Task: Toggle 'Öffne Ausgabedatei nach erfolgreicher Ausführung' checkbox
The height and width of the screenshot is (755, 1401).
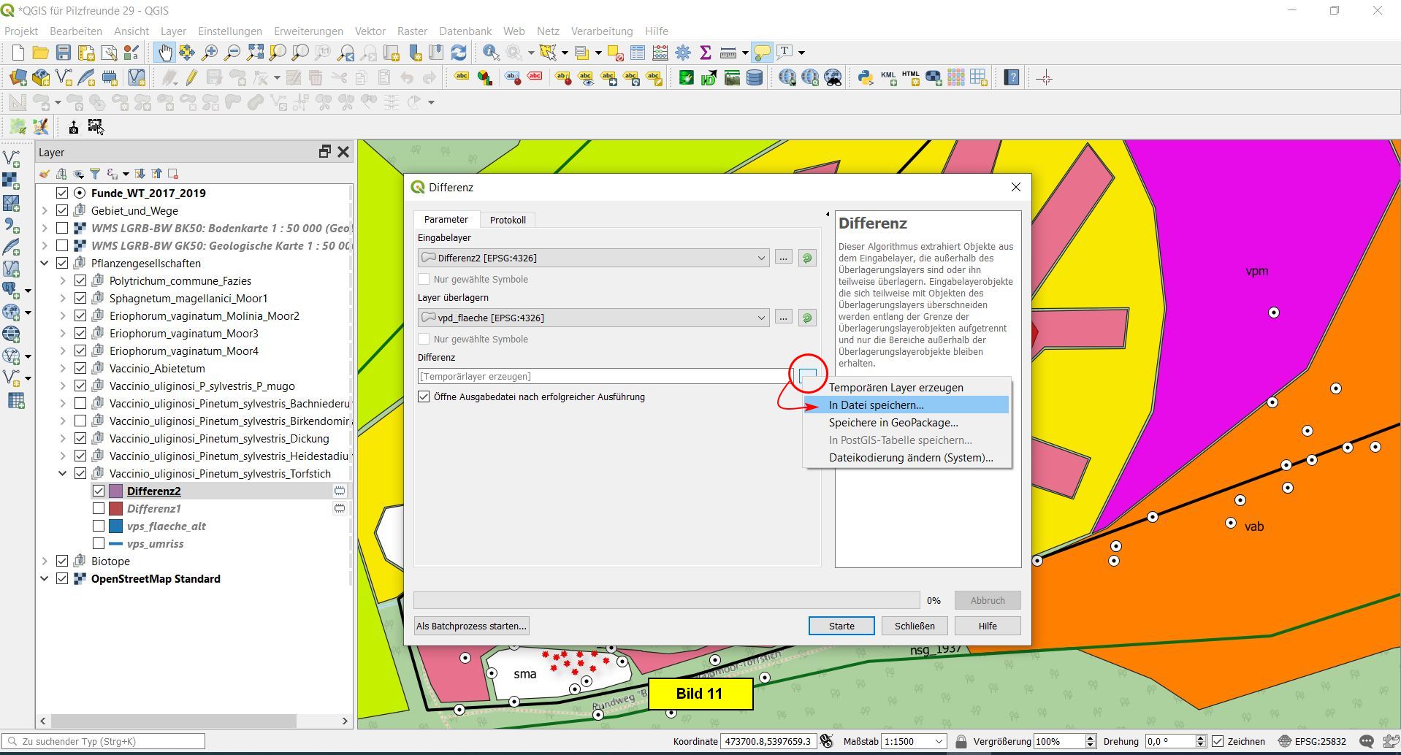Action: coord(424,397)
